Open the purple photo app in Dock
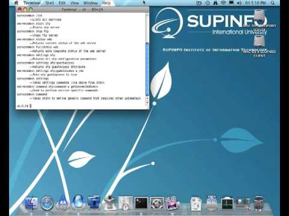Image resolution: width=289 pixels, height=216 pixels. pyautogui.click(x=172, y=203)
